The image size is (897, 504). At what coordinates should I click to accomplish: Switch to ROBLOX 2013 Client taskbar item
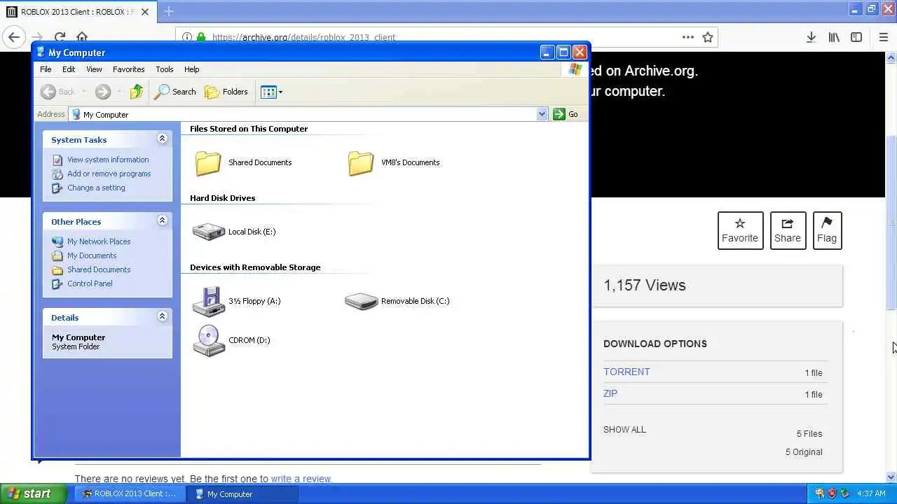[131, 493]
